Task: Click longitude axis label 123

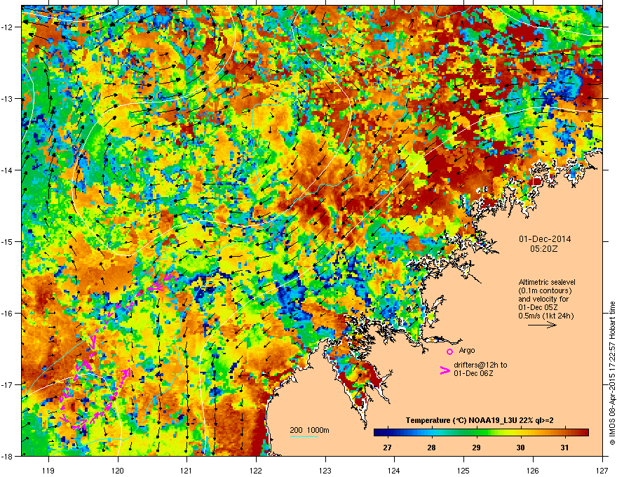Action: tap(325, 470)
